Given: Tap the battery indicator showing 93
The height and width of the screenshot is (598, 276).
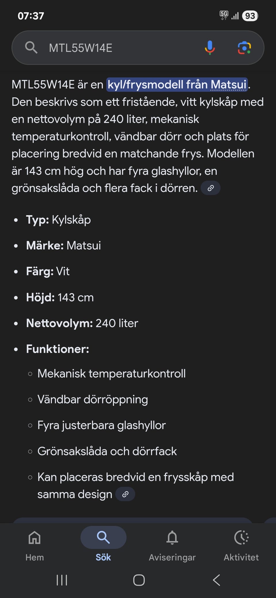Looking at the screenshot, I should point(250,16).
